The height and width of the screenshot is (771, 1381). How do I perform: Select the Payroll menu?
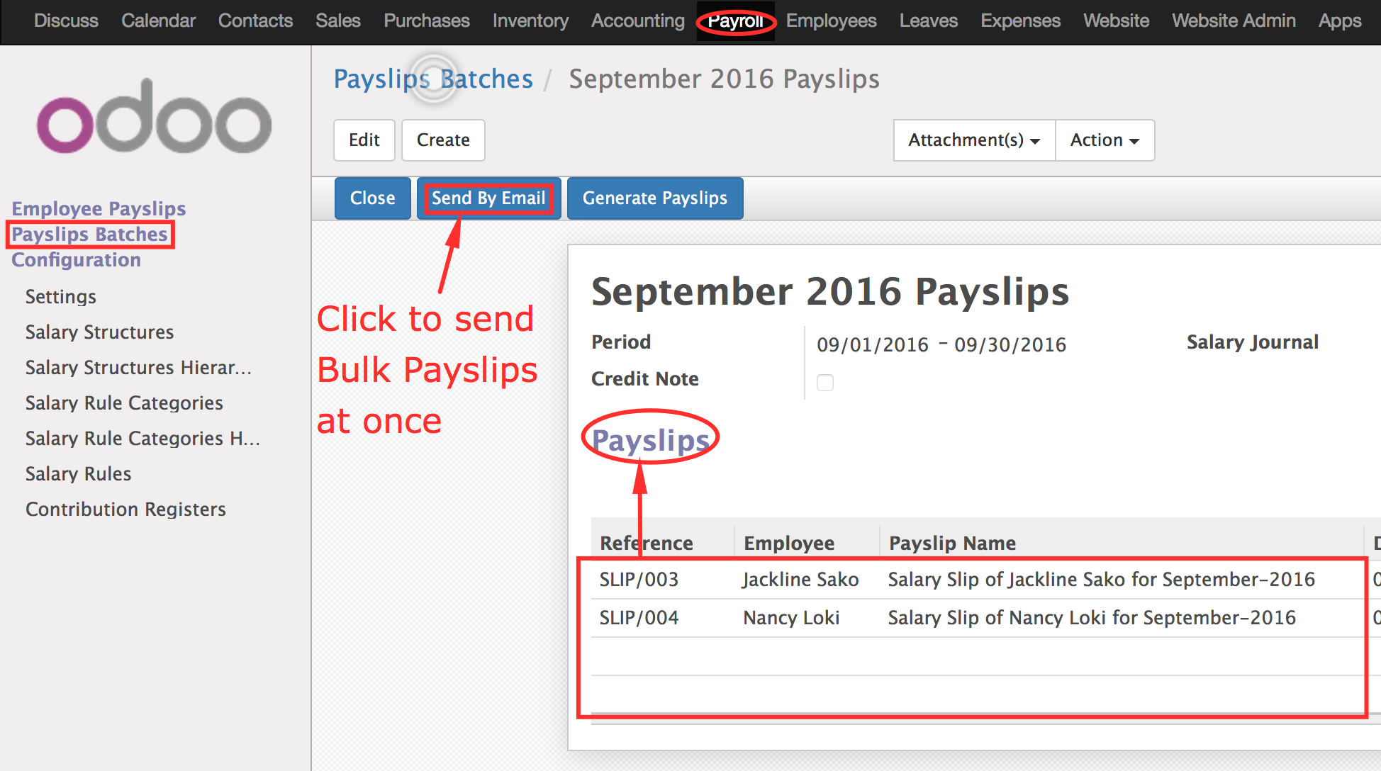(736, 21)
